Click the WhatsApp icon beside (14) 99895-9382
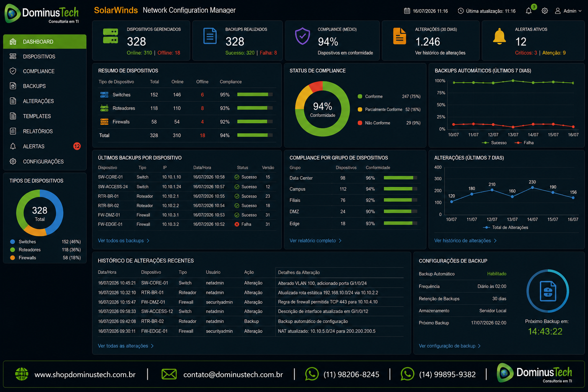This screenshot has height=392, width=588. point(407,374)
